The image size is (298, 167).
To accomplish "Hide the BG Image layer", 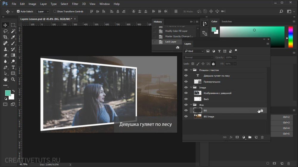I will pos(186,116).
